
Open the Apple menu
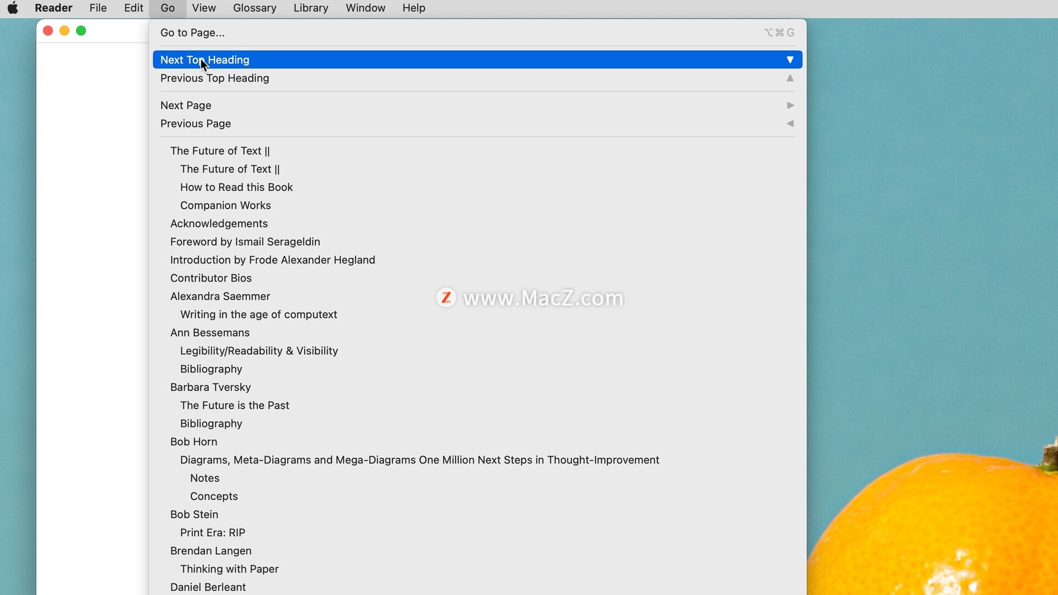click(13, 8)
